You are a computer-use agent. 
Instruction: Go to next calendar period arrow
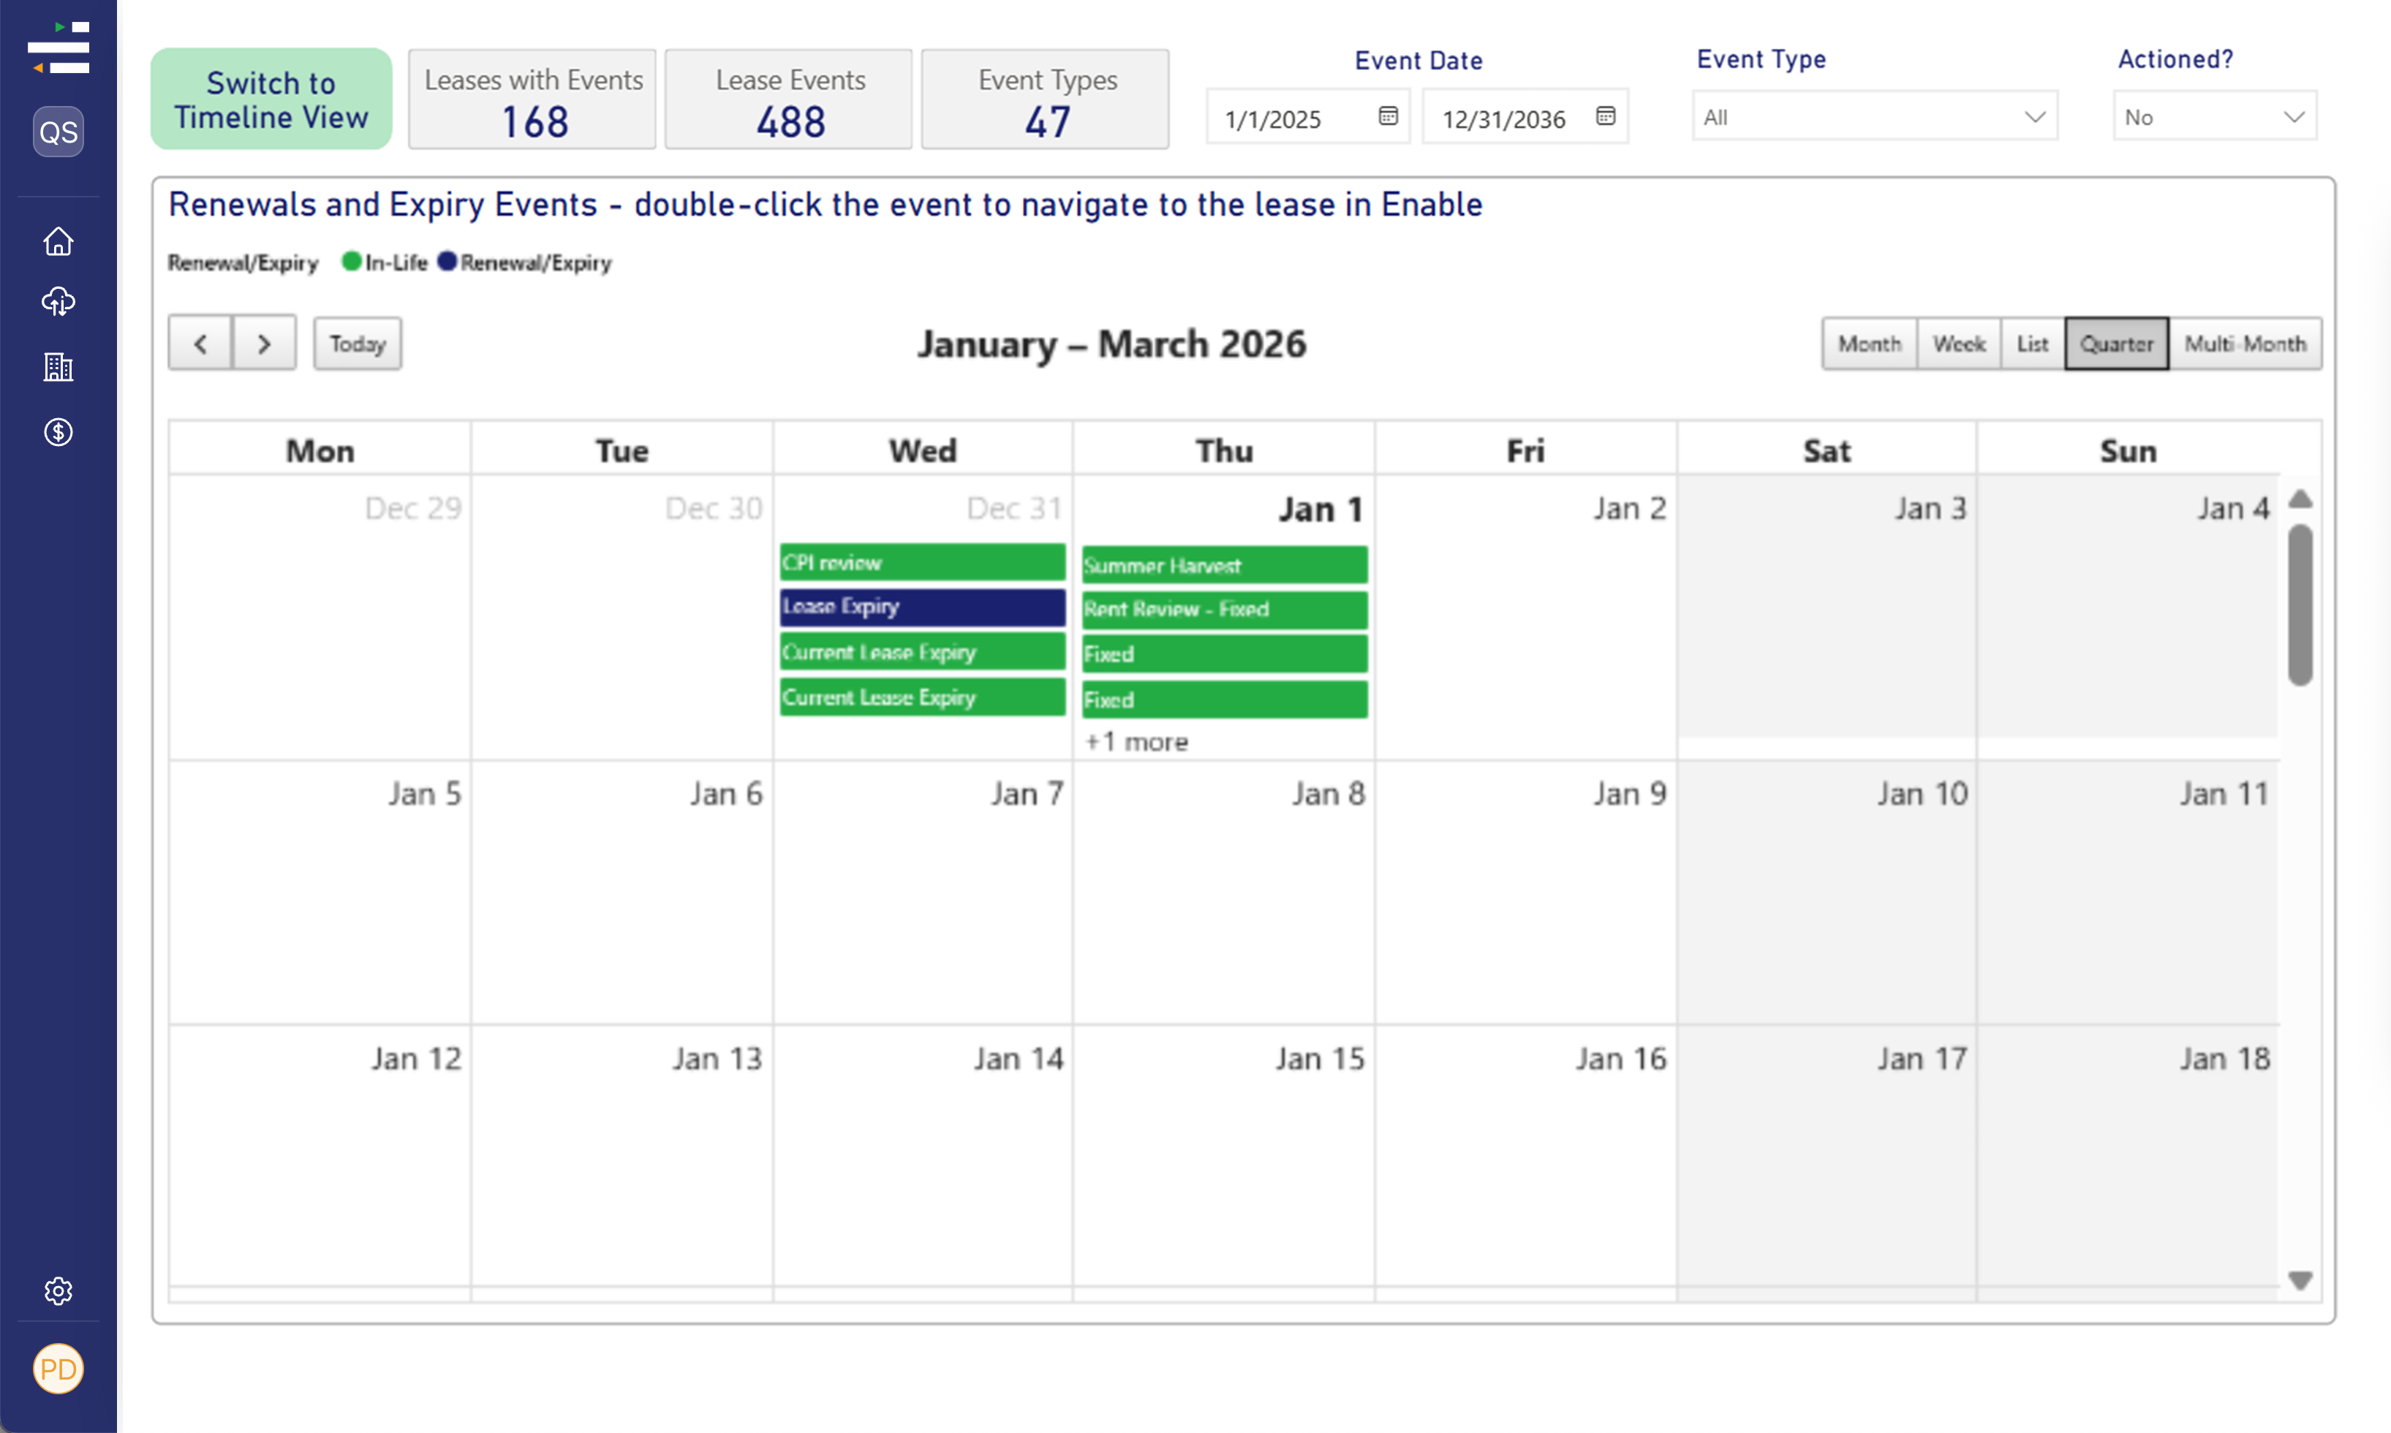click(x=264, y=344)
